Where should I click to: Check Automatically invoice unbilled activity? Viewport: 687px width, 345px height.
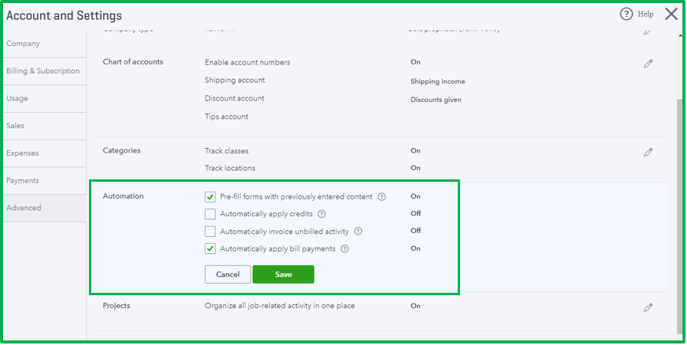pyautogui.click(x=210, y=232)
